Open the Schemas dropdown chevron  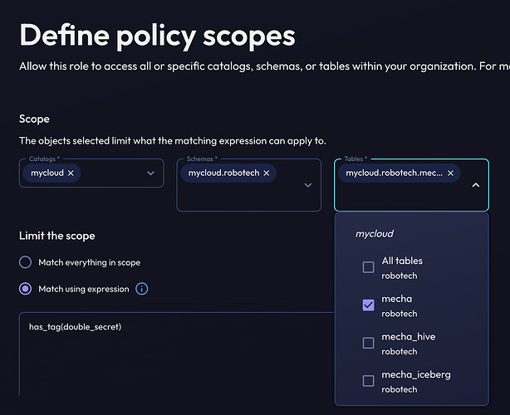[308, 185]
